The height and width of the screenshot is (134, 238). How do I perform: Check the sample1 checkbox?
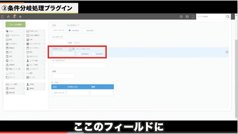pyautogui.click(x=79, y=54)
